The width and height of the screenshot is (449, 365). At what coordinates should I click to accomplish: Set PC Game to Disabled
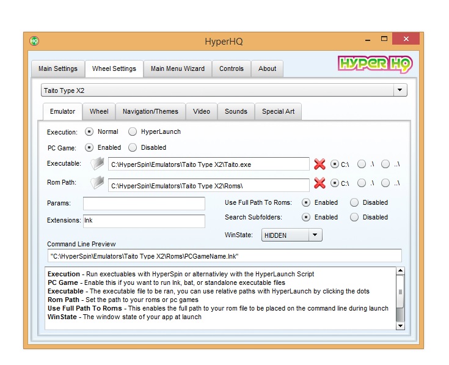pos(133,147)
